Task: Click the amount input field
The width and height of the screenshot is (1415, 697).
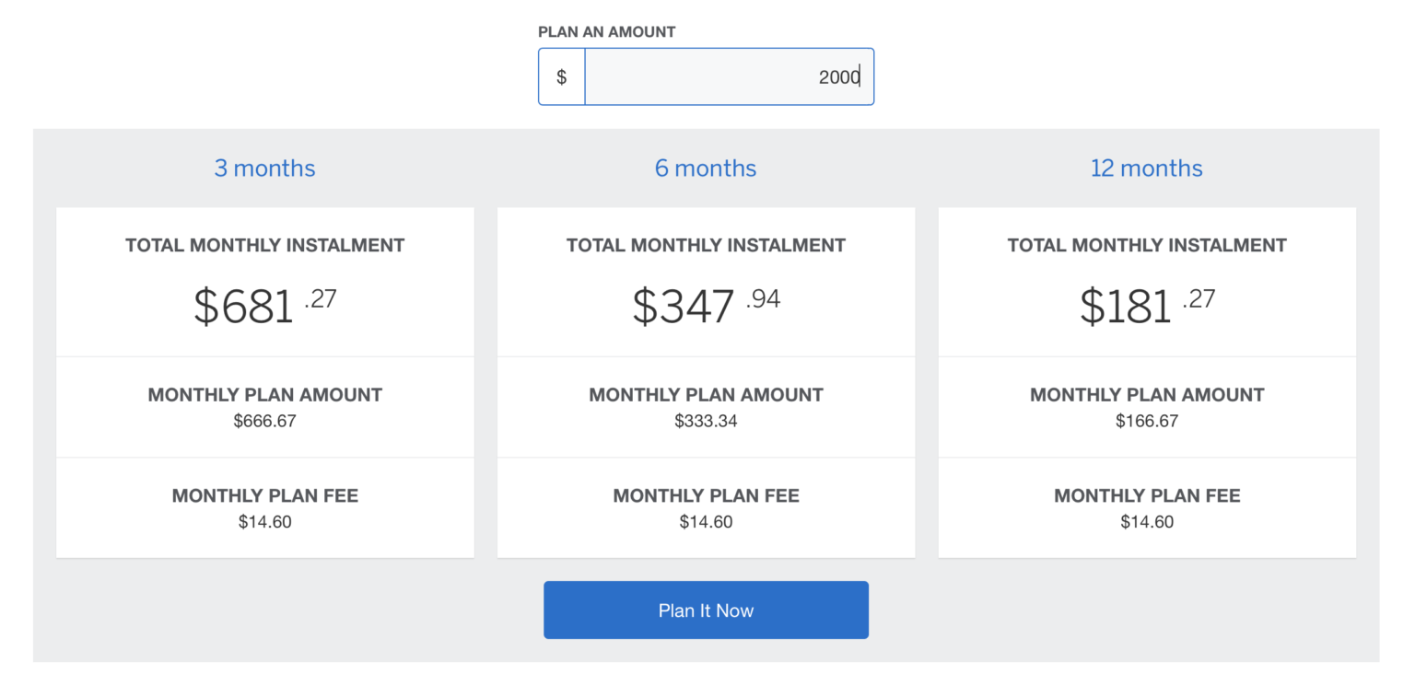Action: click(729, 76)
